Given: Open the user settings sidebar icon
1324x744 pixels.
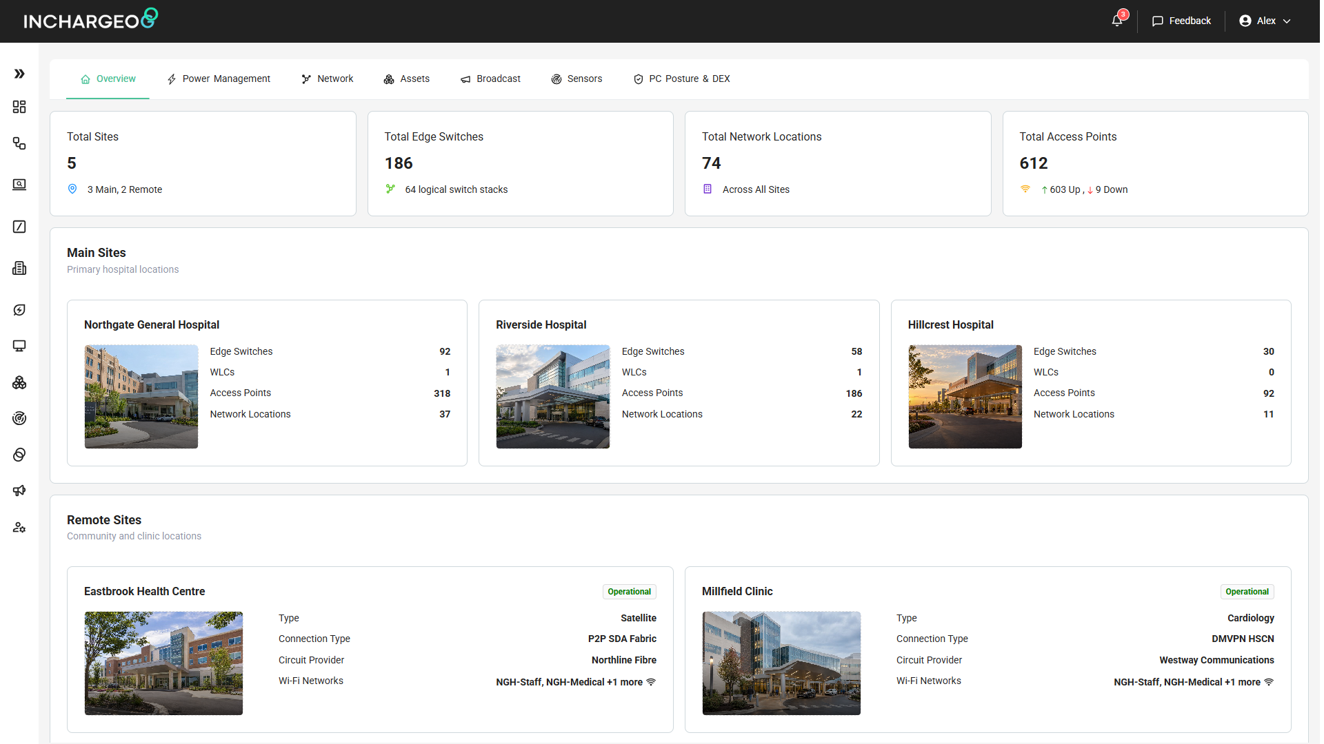Looking at the screenshot, I should point(19,527).
